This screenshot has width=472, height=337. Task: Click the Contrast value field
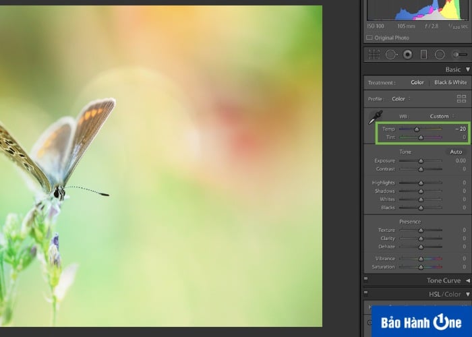pos(464,168)
